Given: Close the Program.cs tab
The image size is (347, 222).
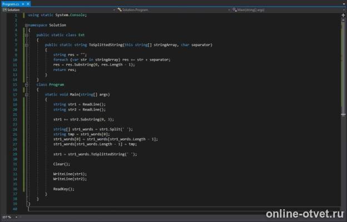Looking at the screenshot, I should 28,4.
